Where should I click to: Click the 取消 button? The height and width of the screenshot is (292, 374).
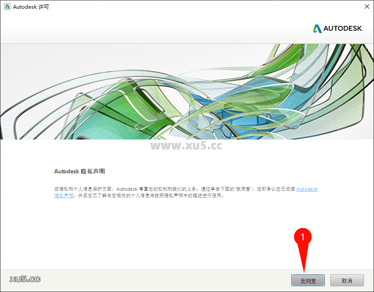347,280
